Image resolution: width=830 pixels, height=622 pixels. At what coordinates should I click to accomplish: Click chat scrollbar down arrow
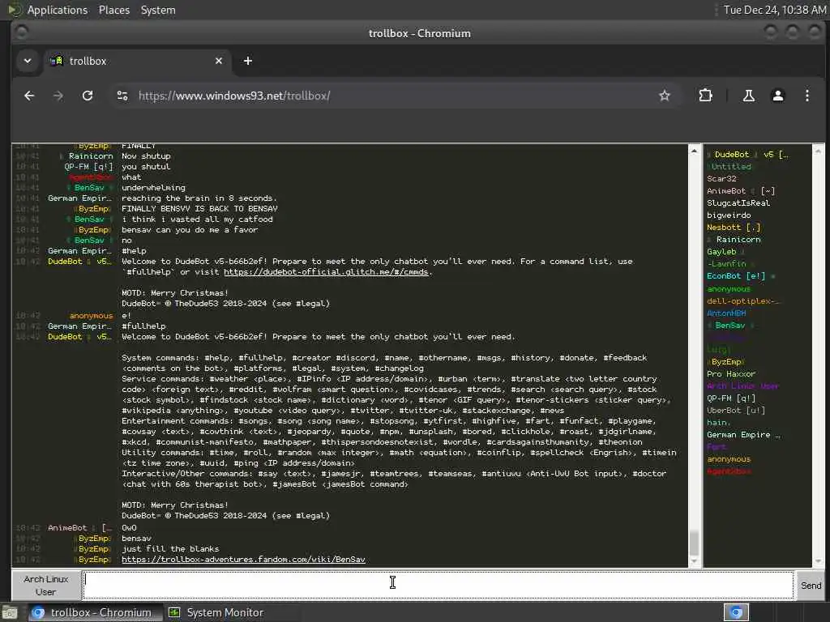[x=694, y=561]
